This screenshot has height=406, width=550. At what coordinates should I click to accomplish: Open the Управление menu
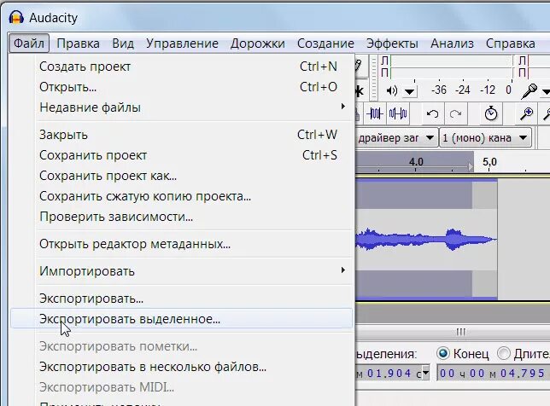tap(182, 43)
